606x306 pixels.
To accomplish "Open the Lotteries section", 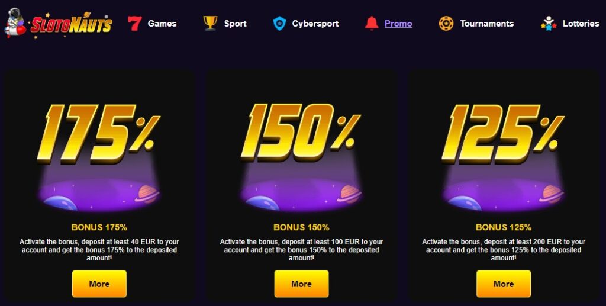I will (x=581, y=24).
